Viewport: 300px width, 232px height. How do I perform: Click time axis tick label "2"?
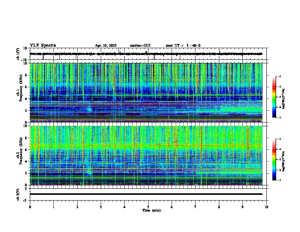point(77,207)
